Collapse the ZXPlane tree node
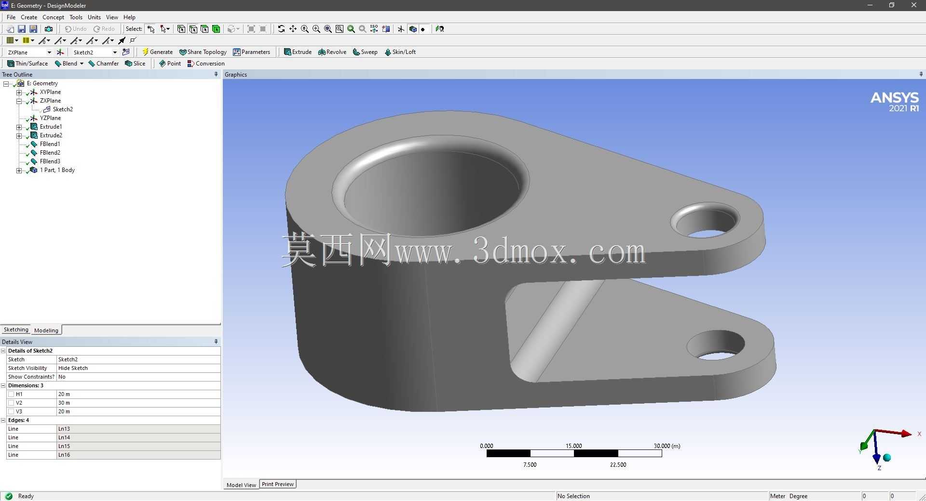This screenshot has height=501, width=926. coord(19,101)
